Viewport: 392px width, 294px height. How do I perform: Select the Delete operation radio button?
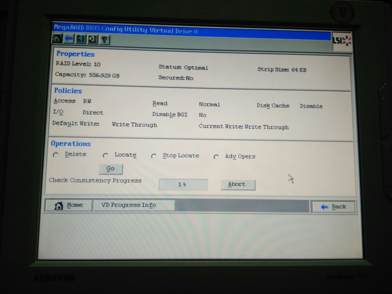[x=55, y=155]
